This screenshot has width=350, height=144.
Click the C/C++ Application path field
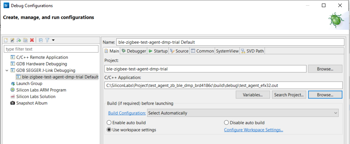tap(223, 85)
